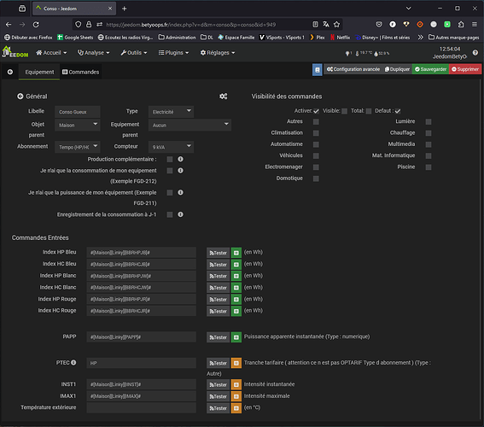Toggle the Activer checkbox
This screenshot has height=427, width=484.
point(316,111)
